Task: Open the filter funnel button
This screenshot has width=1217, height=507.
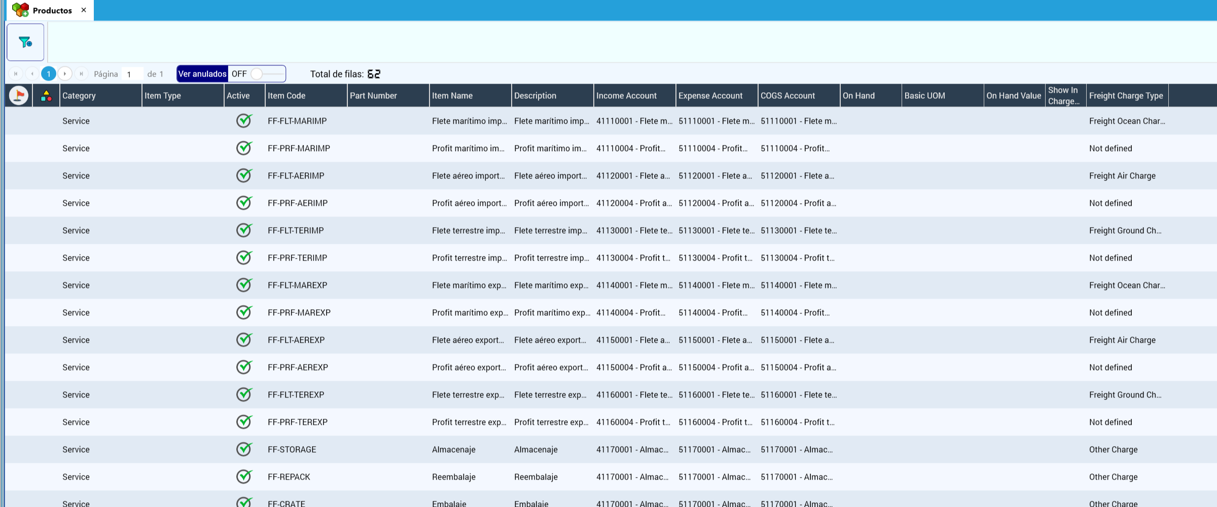Action: coord(25,42)
